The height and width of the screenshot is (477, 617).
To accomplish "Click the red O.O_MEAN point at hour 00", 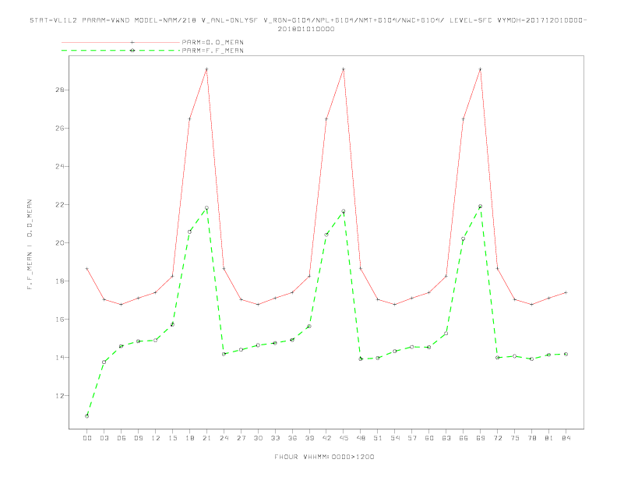I will (87, 268).
